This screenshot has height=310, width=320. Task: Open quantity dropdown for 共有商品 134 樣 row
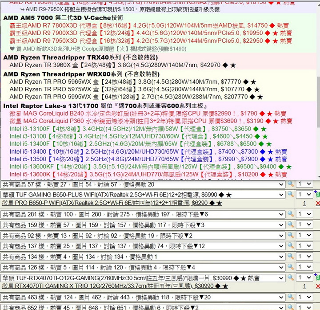click(304, 256)
